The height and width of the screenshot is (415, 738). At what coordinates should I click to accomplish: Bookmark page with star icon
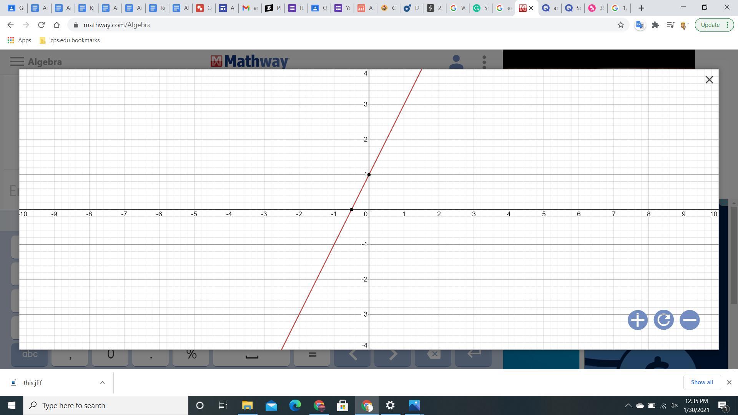point(620,25)
